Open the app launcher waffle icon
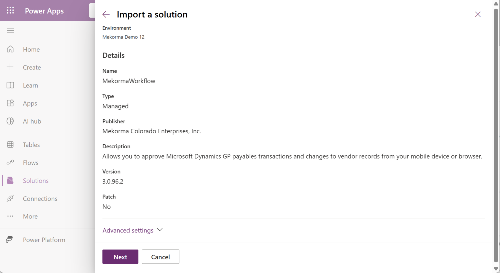This screenshot has width=500, height=273. pyautogui.click(x=10, y=10)
